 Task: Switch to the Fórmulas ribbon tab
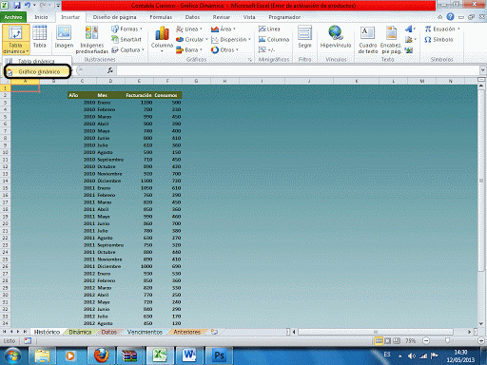(161, 17)
